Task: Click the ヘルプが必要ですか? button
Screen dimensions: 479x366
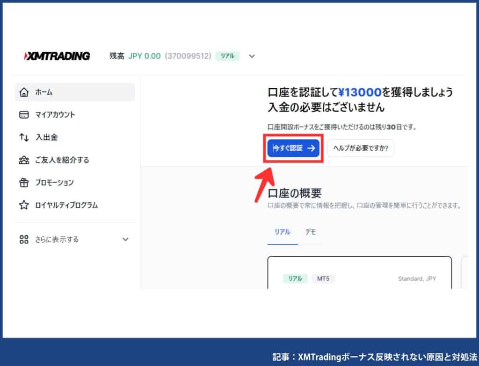Action: tap(361, 148)
